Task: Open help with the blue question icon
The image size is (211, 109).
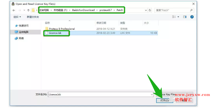Action: pos(192,17)
